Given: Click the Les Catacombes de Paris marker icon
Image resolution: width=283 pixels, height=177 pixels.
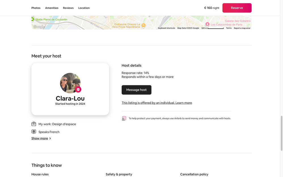Looking at the screenshot, I should 207,24.
